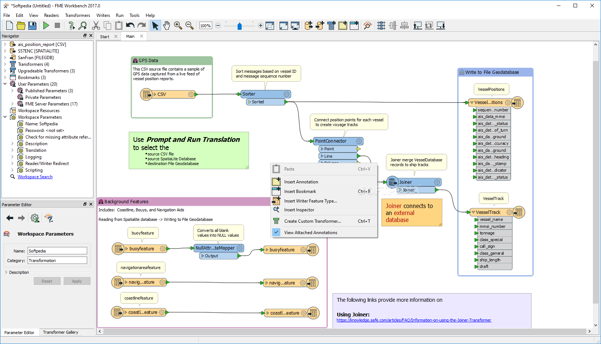Click the Add Reader database icon
The height and width of the screenshot is (344, 601).
pyautogui.click(x=309, y=25)
